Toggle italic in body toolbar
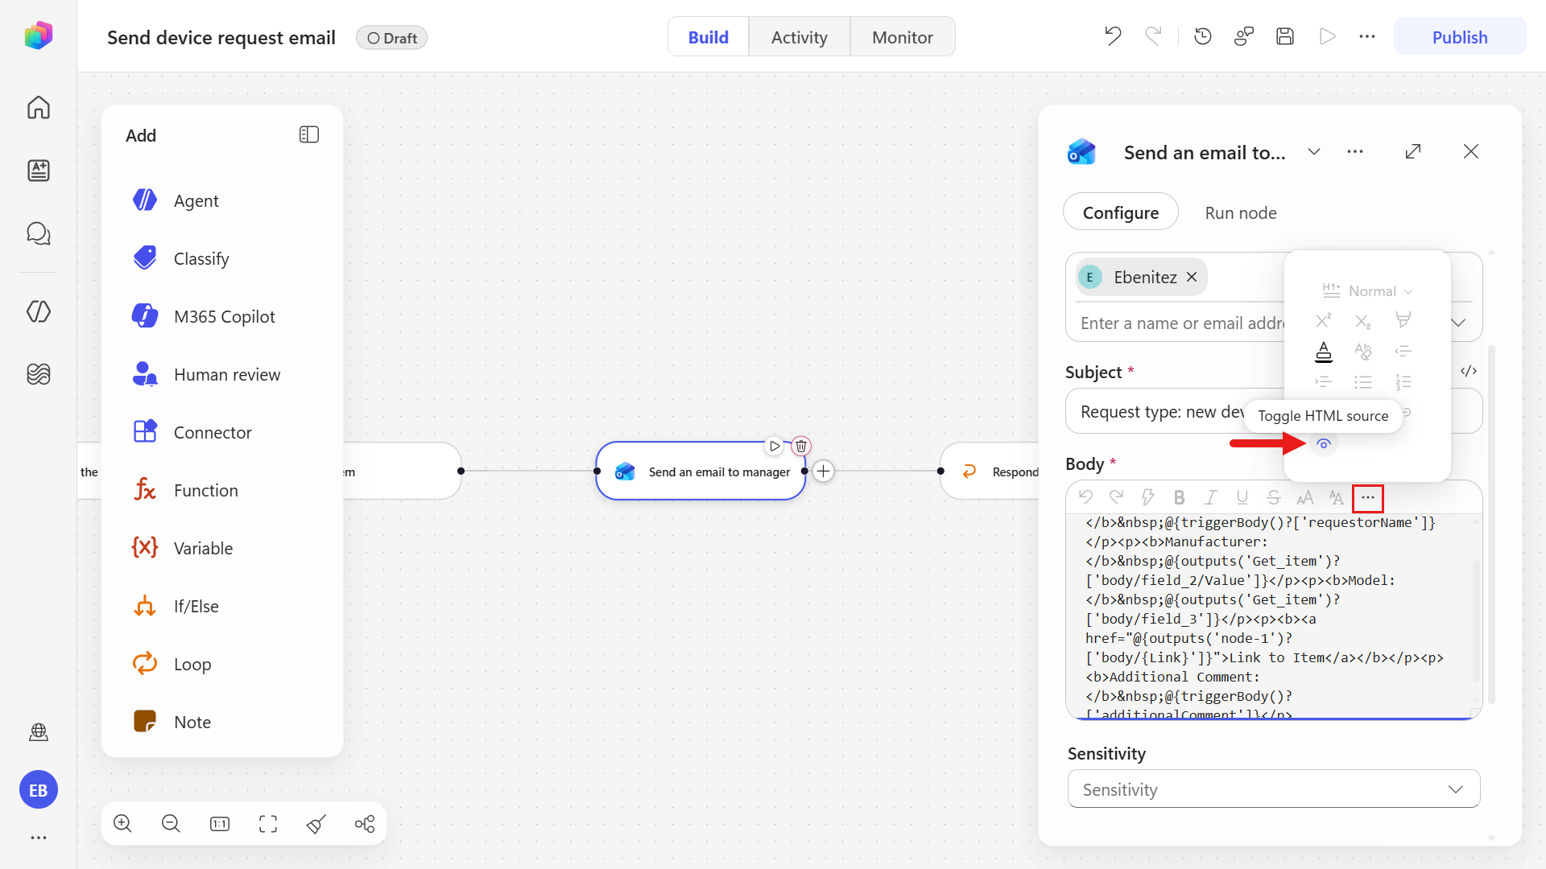The height and width of the screenshot is (869, 1546). (1211, 497)
